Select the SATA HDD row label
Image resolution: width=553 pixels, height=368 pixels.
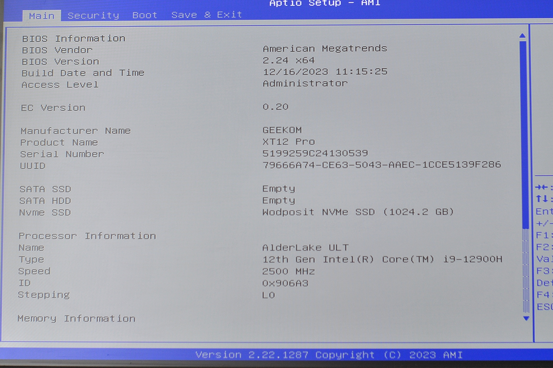coord(45,201)
